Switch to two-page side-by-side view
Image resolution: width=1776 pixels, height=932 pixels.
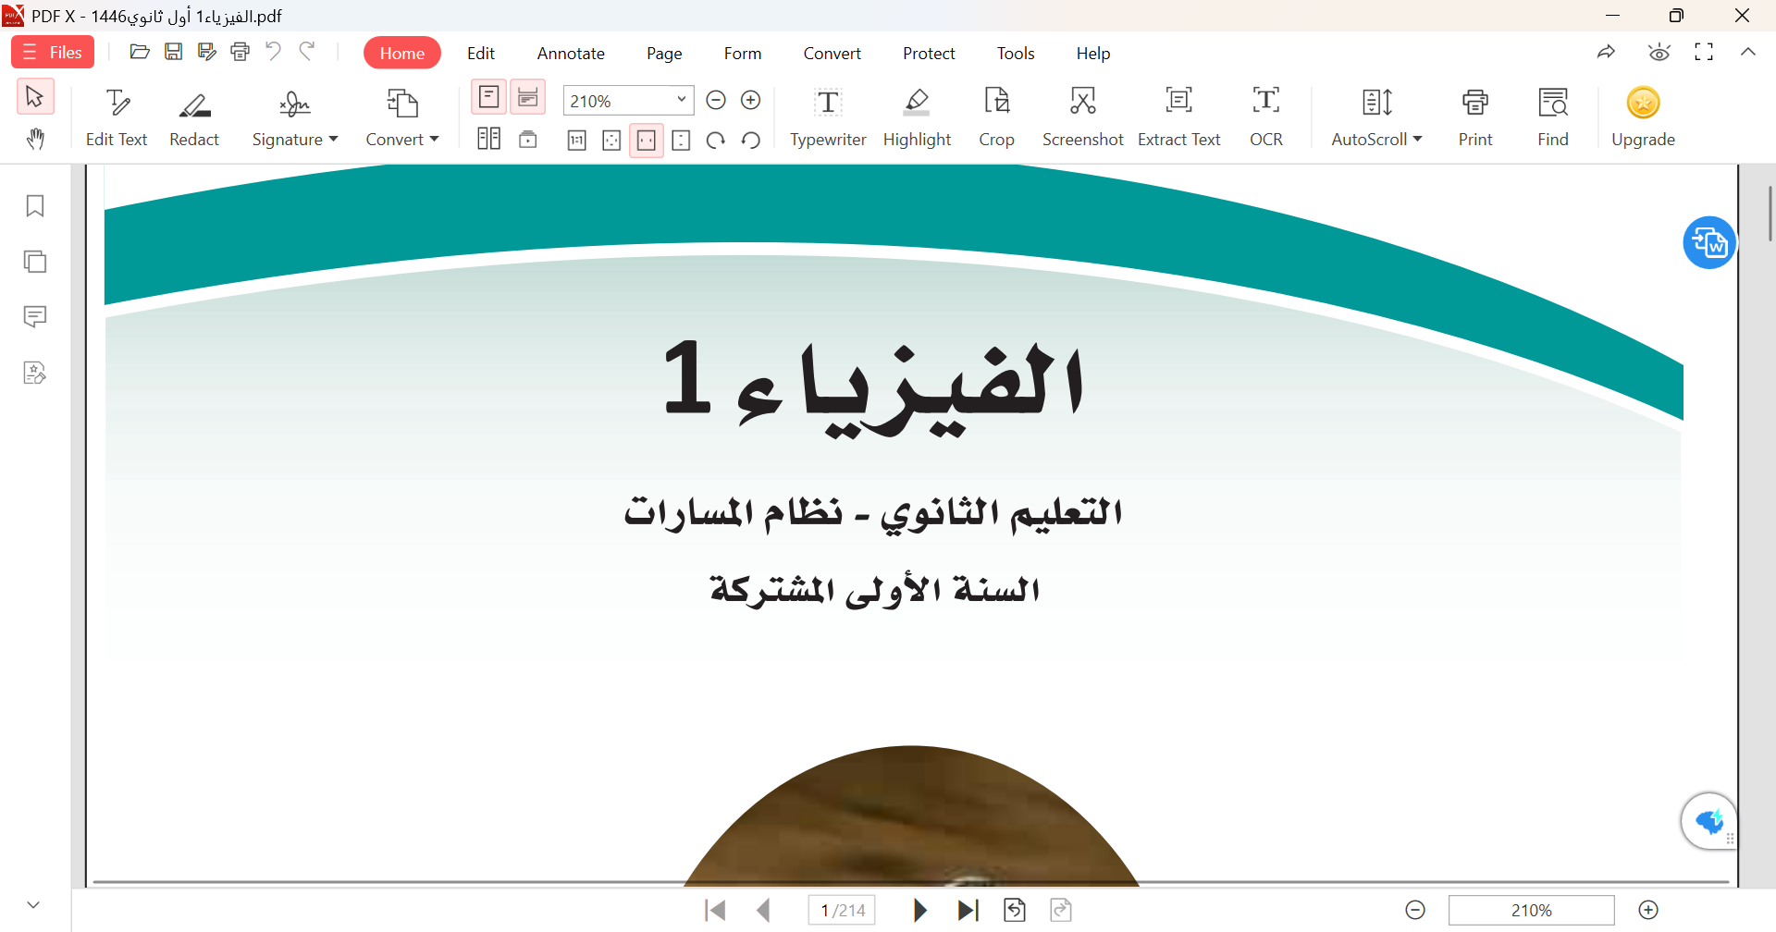point(488,140)
